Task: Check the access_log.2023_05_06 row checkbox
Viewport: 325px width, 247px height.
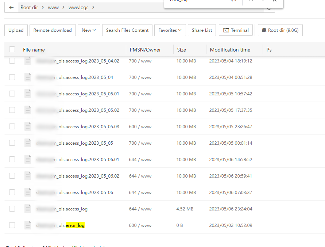Action: tap(12, 192)
